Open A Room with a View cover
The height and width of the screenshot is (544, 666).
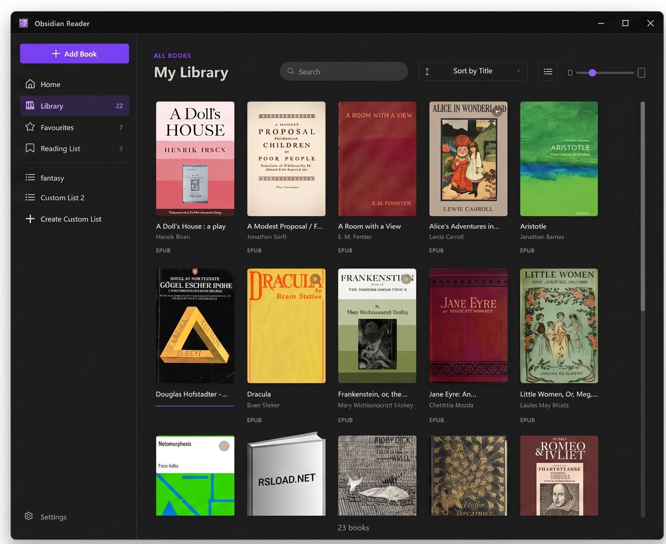point(377,159)
